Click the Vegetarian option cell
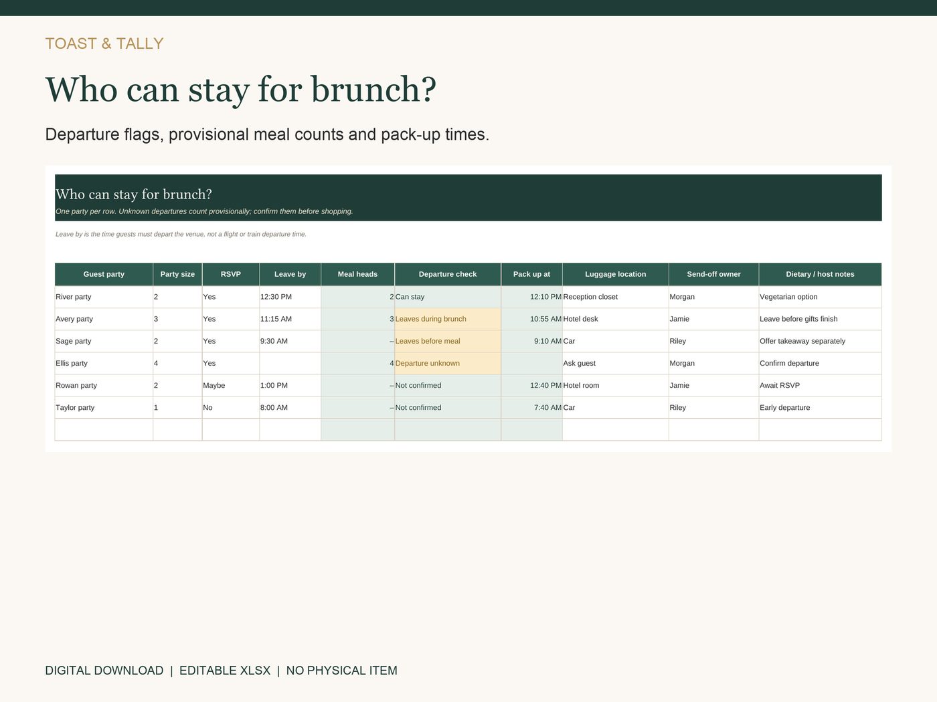Image resolution: width=937 pixels, height=702 pixels. coord(821,297)
